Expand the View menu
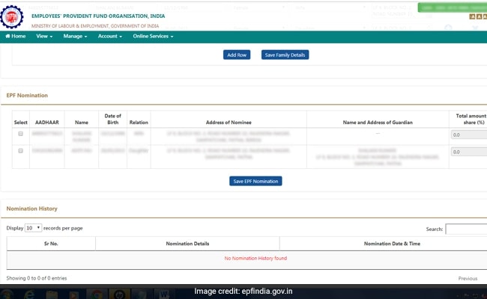487x299 pixels. [44, 36]
